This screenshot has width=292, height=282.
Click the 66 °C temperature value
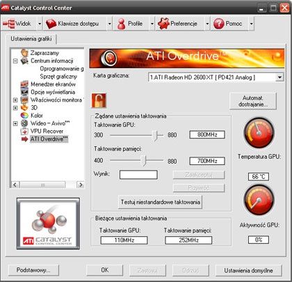pos(259,177)
